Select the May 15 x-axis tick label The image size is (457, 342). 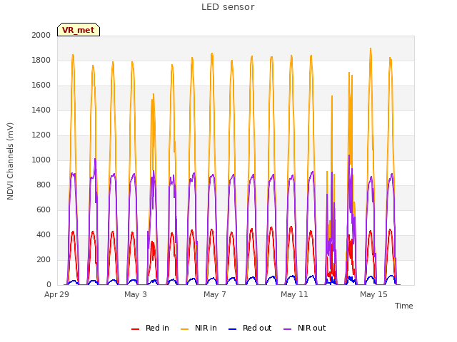[373, 294]
